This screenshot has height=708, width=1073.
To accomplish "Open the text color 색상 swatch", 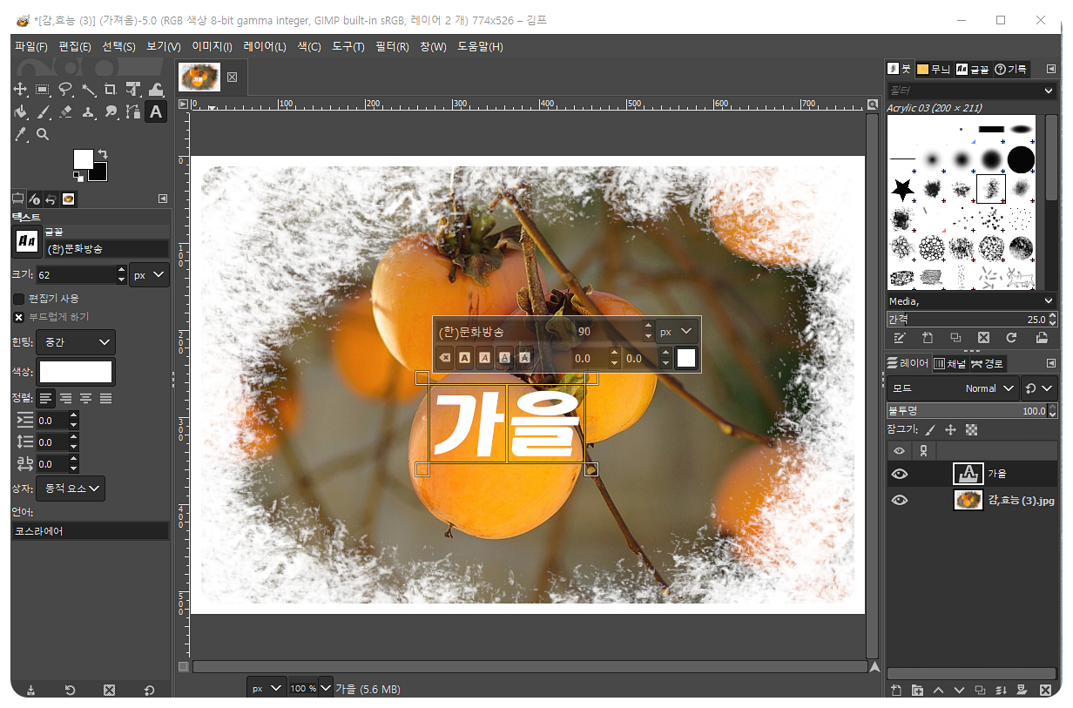I will click(76, 372).
